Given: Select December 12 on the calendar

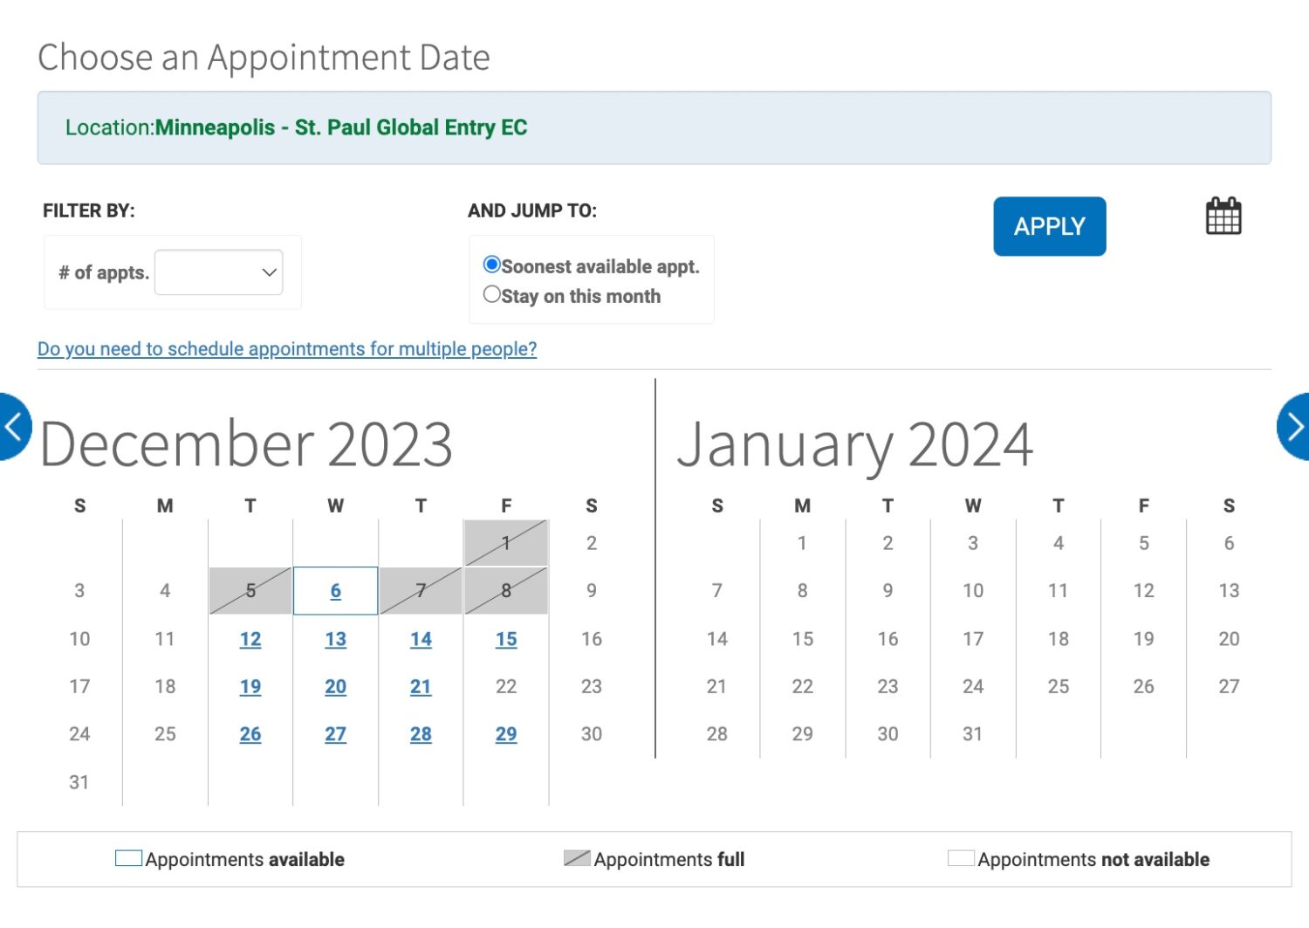Looking at the screenshot, I should (x=250, y=639).
